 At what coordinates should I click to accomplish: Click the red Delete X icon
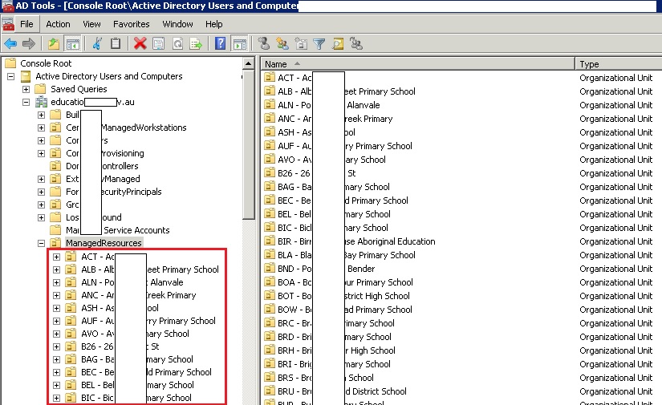(140, 43)
